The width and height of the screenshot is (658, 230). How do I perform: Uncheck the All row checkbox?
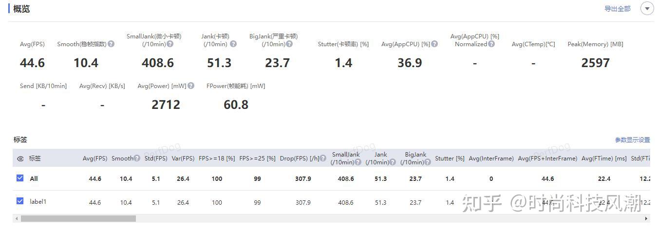click(x=20, y=178)
